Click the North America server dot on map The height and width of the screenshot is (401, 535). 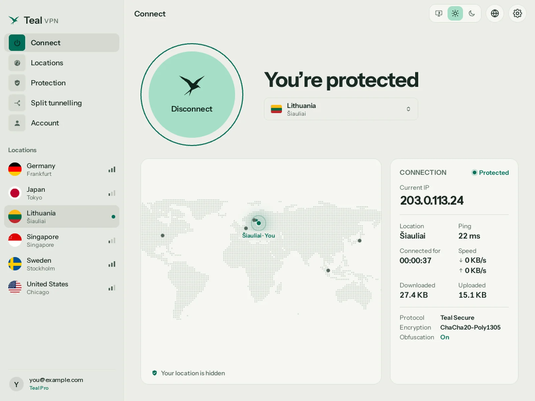click(163, 235)
